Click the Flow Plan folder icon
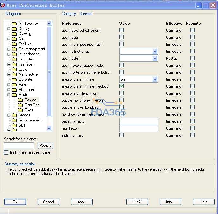The width and height of the screenshot is (218, 214). click(x=20, y=105)
